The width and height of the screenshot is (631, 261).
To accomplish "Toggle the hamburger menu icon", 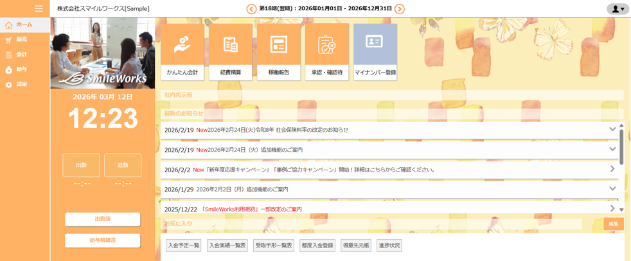I will (x=39, y=8).
